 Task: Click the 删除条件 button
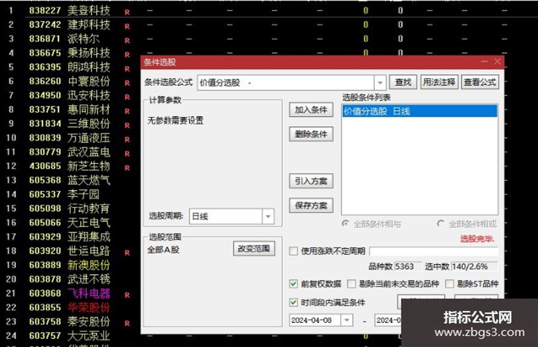(x=311, y=134)
